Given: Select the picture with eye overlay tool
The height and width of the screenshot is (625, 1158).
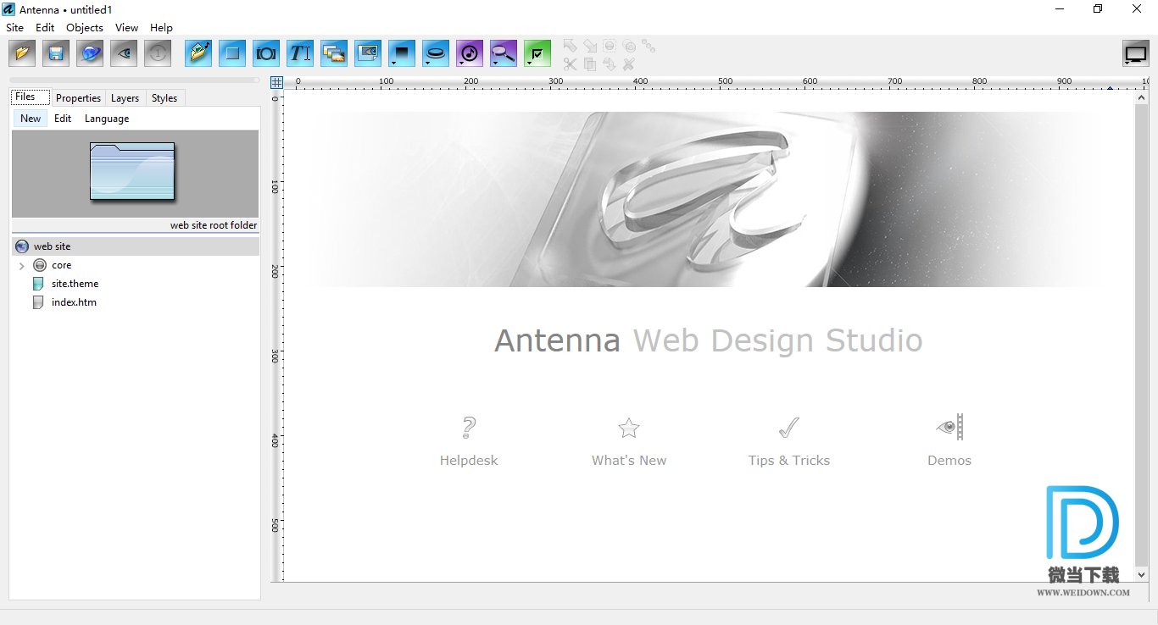Looking at the screenshot, I should pos(368,53).
